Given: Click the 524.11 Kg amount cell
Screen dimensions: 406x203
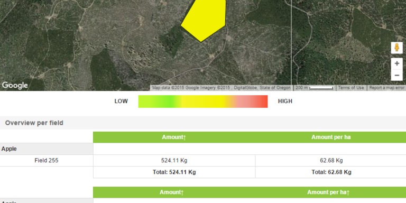Looking at the screenshot, I should tap(174, 161).
